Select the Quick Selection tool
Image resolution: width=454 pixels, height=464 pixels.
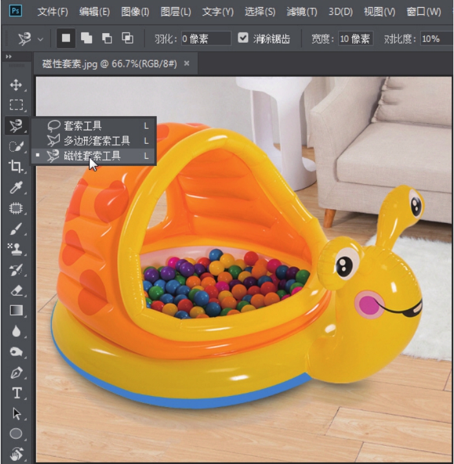16,146
